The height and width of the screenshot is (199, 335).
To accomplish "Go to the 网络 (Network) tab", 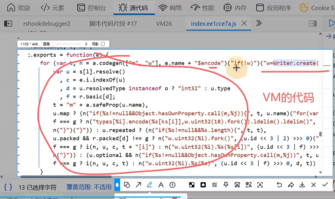I will (x=170, y=8).
